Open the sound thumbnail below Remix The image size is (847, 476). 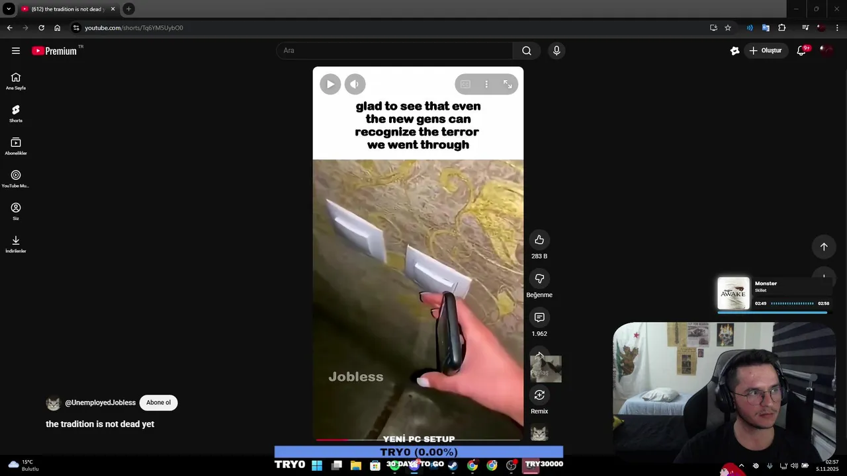(539, 433)
